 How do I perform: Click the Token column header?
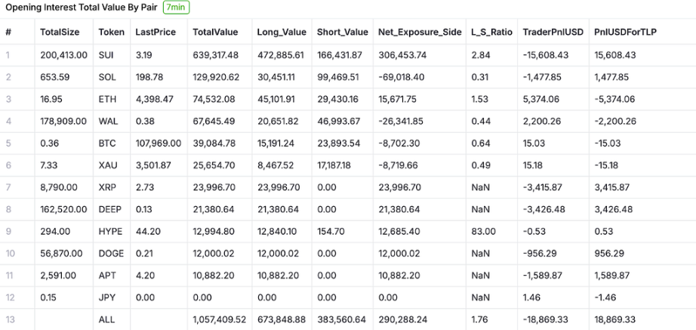[112, 32]
